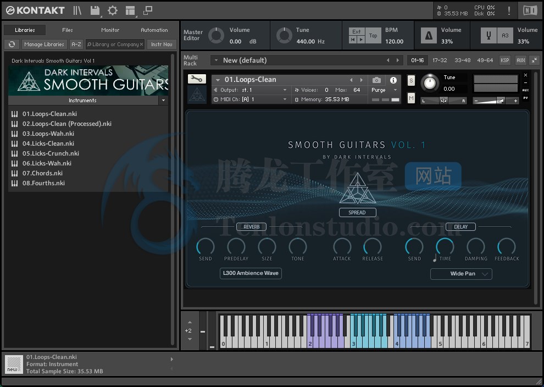Click the metronome icon
Image resolution: width=544 pixels, height=387 pixels.
click(x=429, y=35)
